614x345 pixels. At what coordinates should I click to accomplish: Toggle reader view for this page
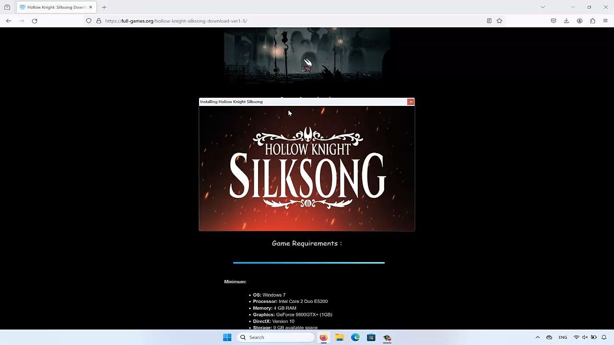[x=489, y=21]
